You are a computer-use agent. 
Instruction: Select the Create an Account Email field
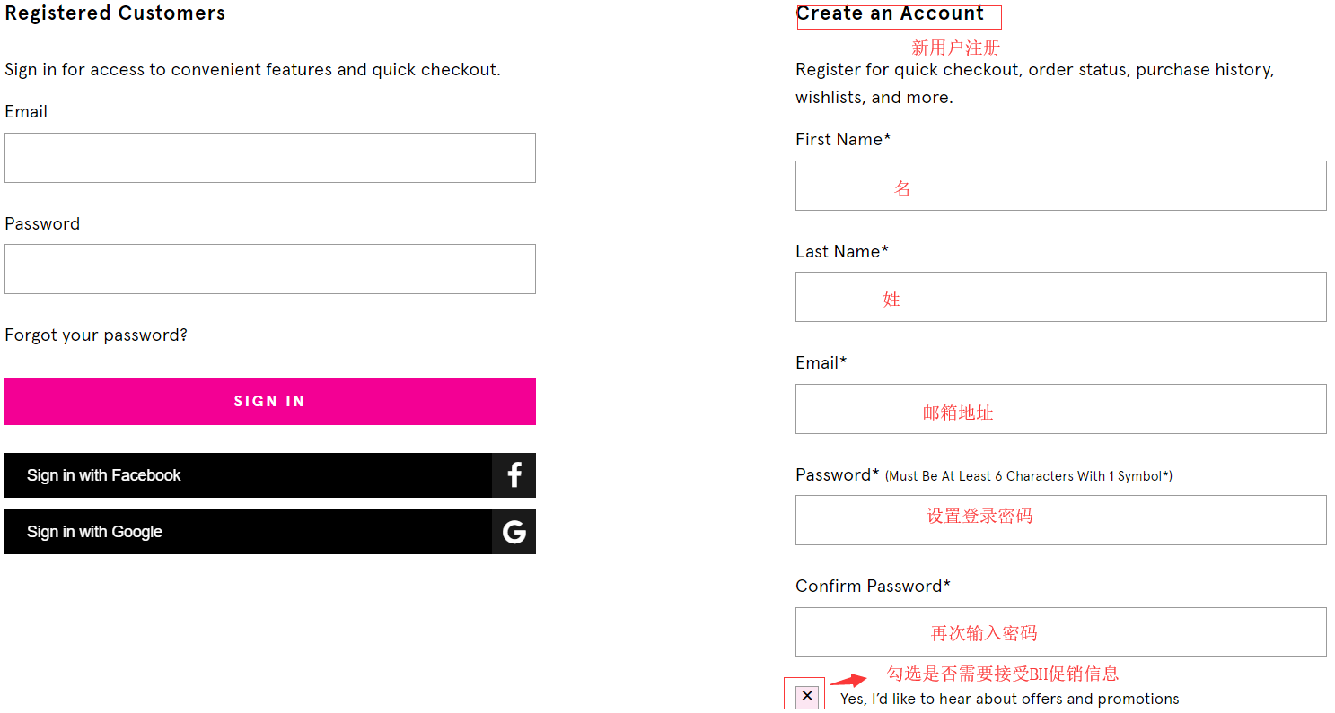click(x=1060, y=409)
